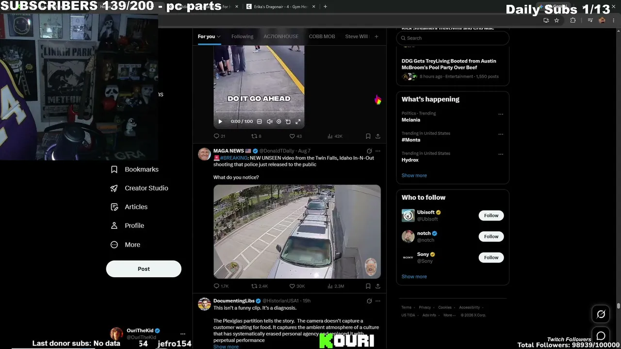Open the #BREAKING hashtag link

[234, 158]
